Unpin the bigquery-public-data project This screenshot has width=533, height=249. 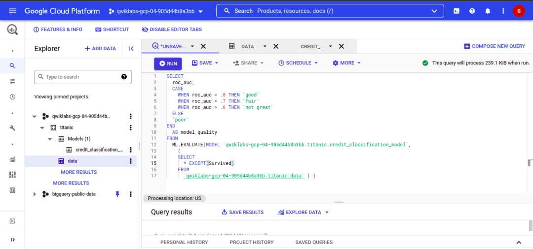[117, 194]
